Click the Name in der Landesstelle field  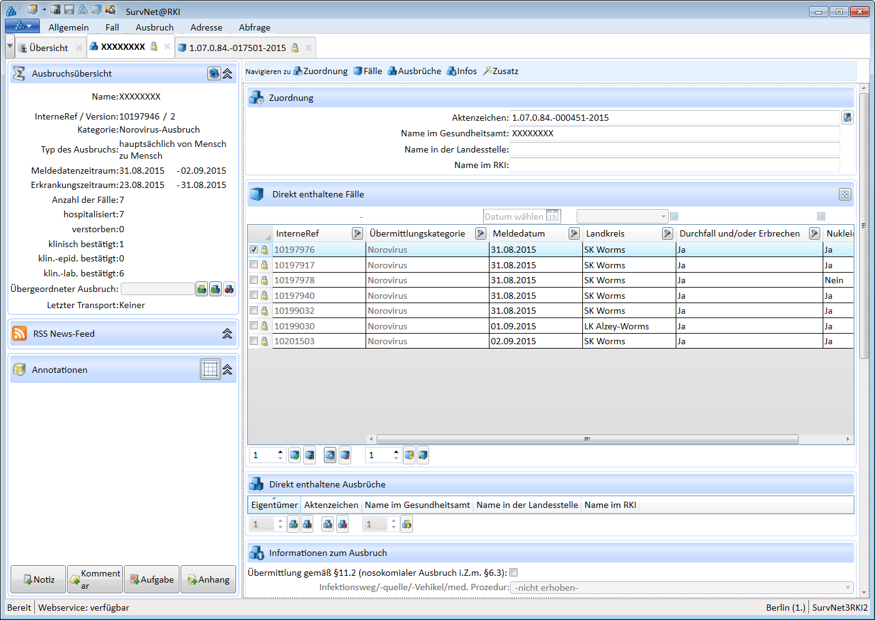coord(674,149)
